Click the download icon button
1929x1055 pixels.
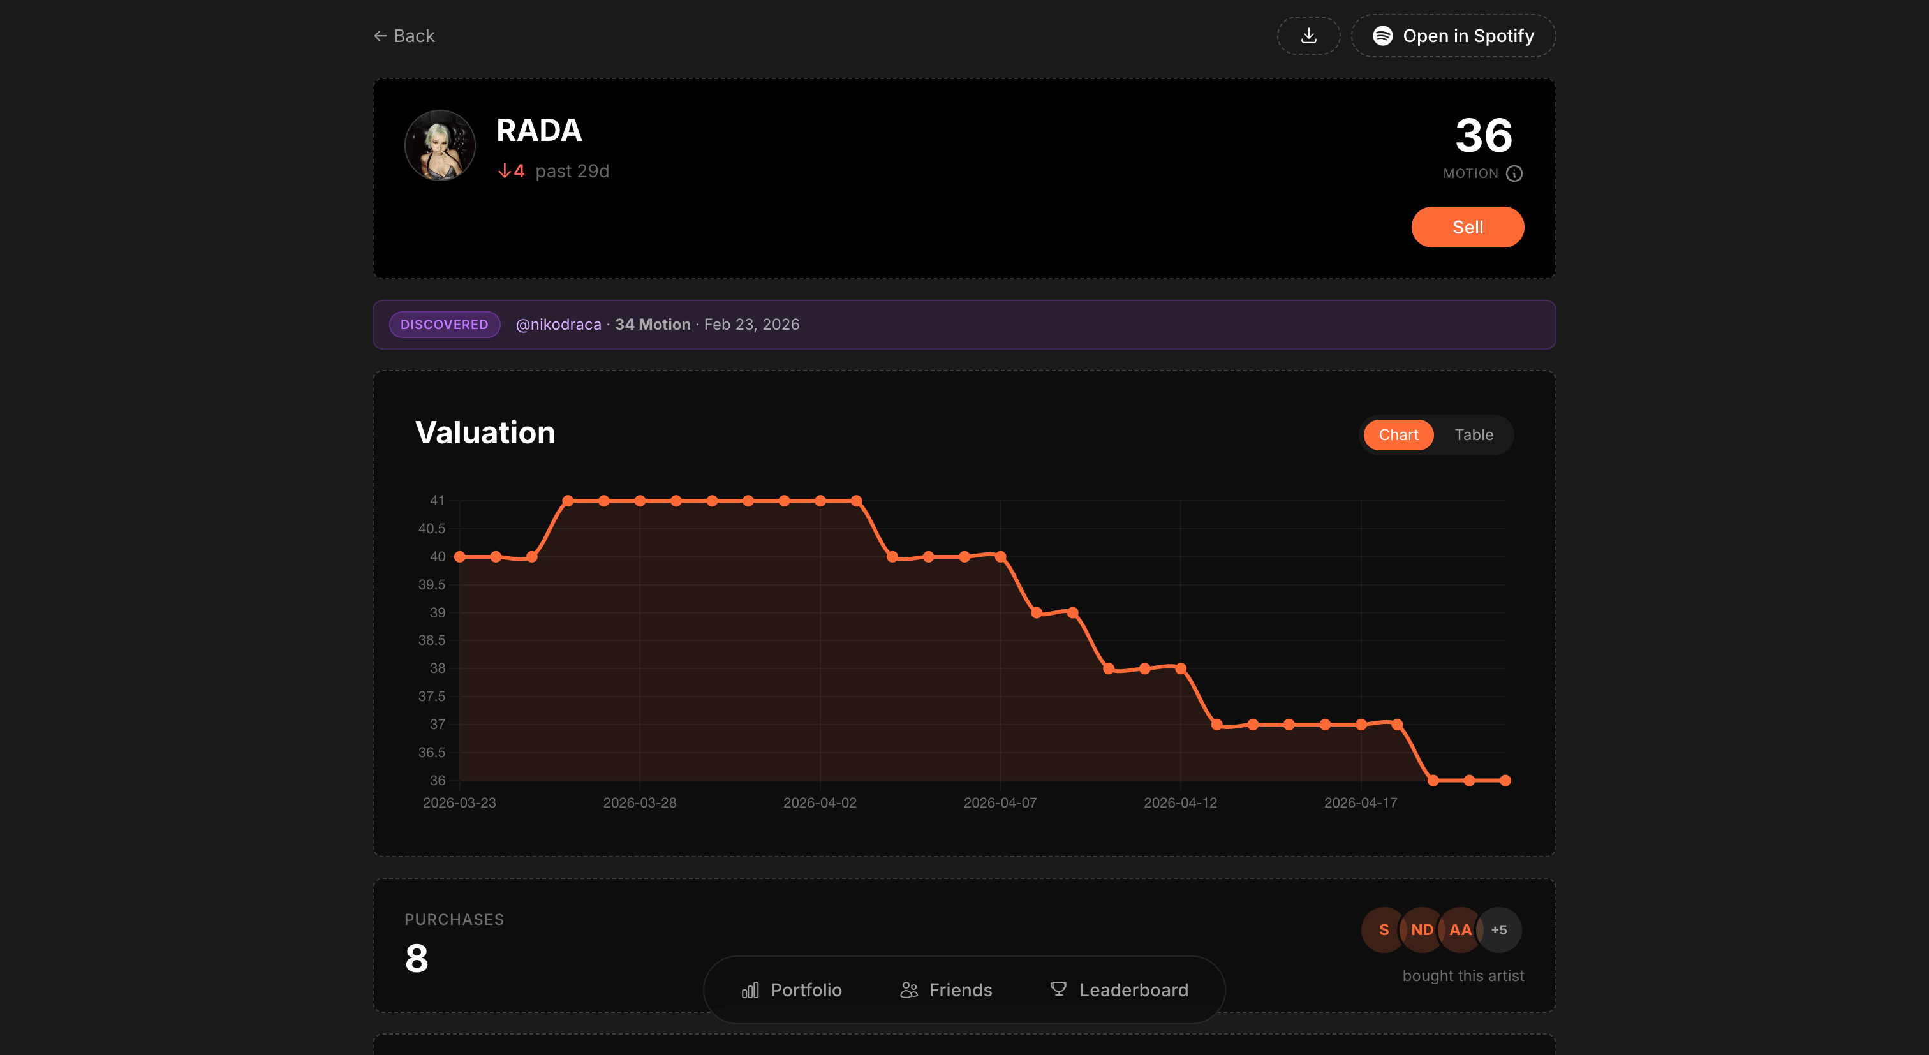(x=1308, y=36)
